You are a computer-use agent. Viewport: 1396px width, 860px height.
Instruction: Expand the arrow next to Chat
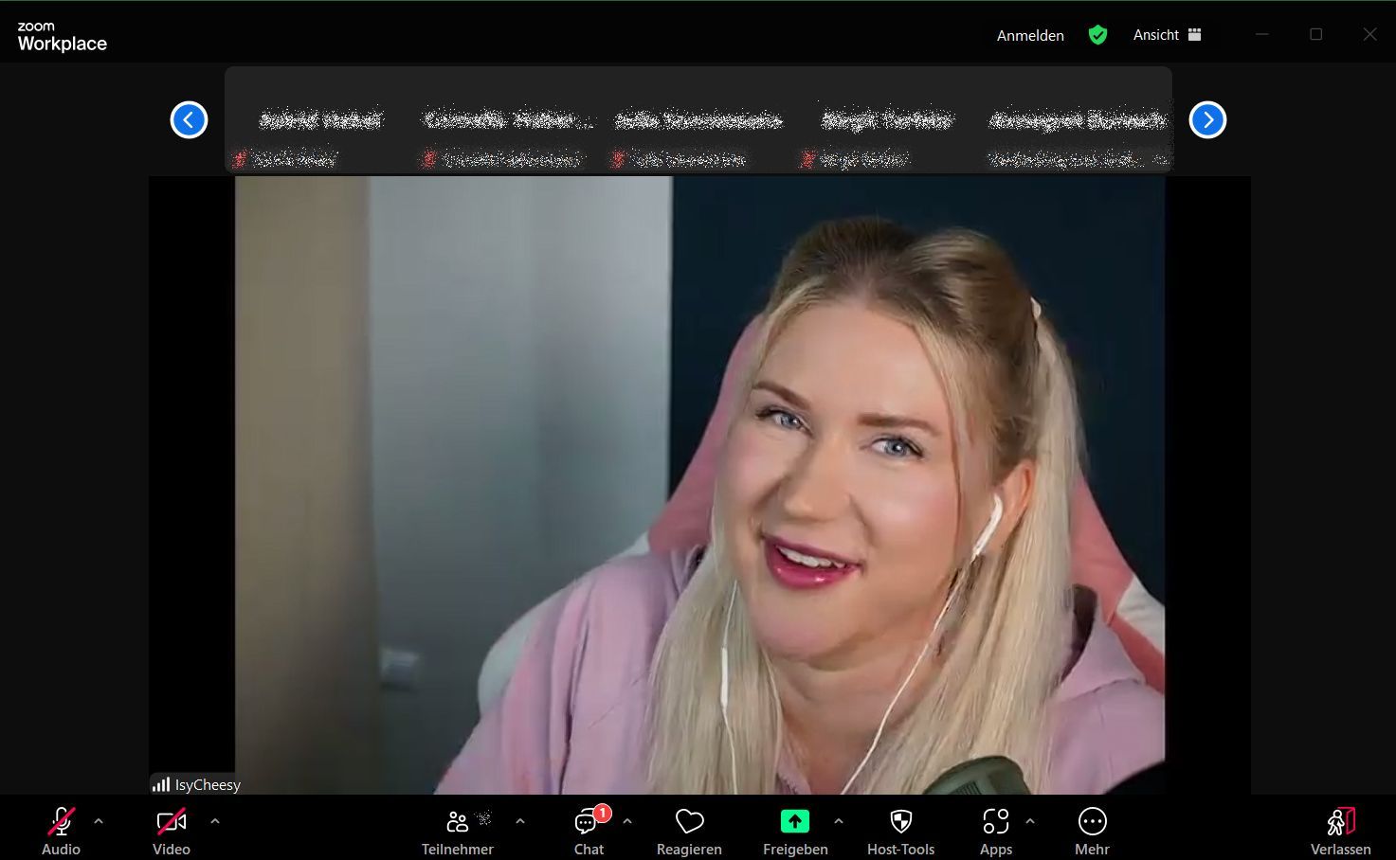point(627,821)
